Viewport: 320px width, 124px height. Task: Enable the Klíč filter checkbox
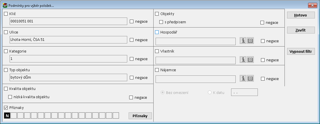[6, 14]
